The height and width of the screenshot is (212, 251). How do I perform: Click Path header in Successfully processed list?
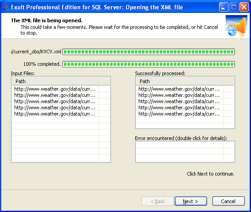click(x=179, y=81)
